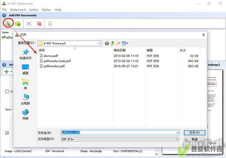Close the 打开 dialog

click(203, 35)
